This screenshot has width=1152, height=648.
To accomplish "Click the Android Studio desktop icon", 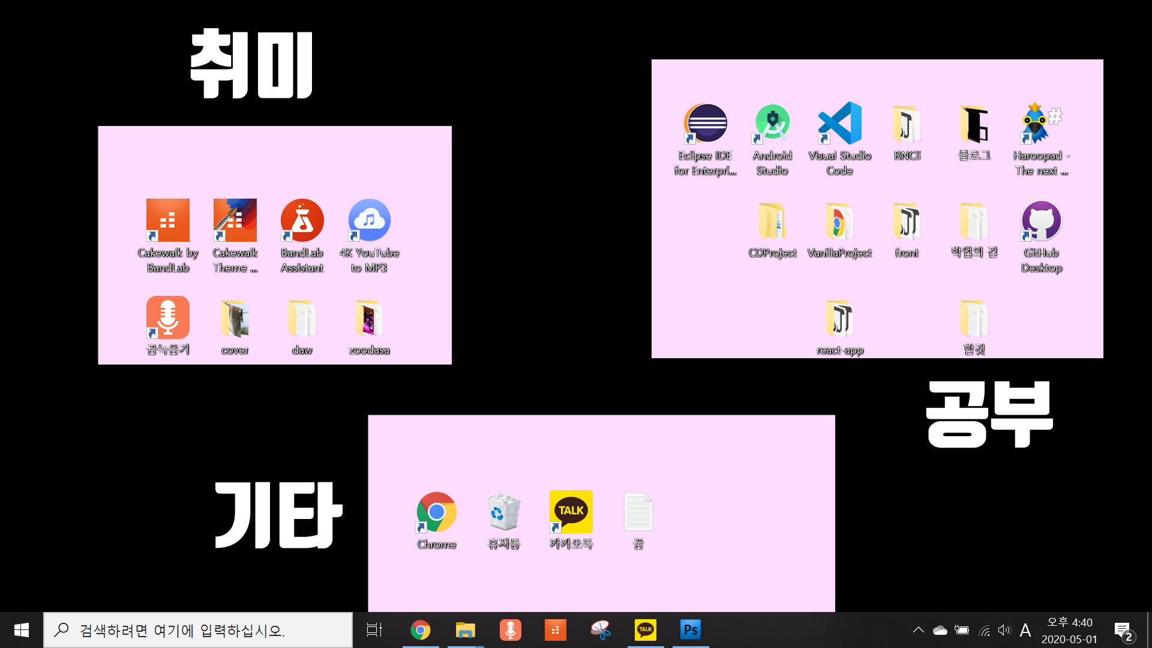I will pyautogui.click(x=772, y=124).
